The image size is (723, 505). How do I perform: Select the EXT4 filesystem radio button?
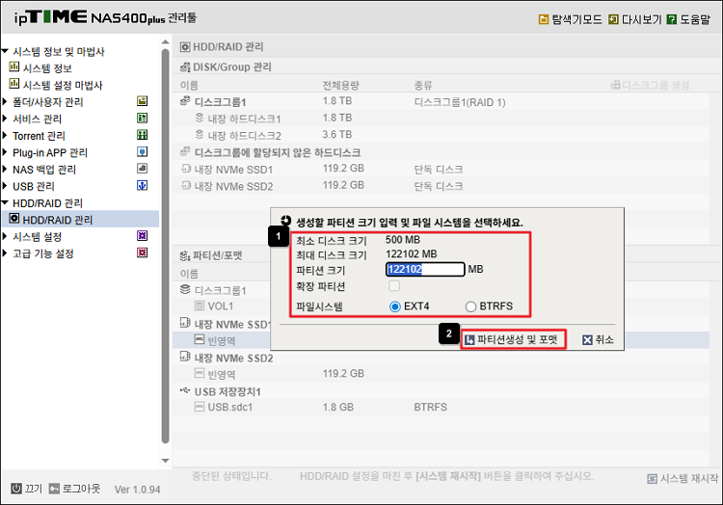click(x=395, y=306)
